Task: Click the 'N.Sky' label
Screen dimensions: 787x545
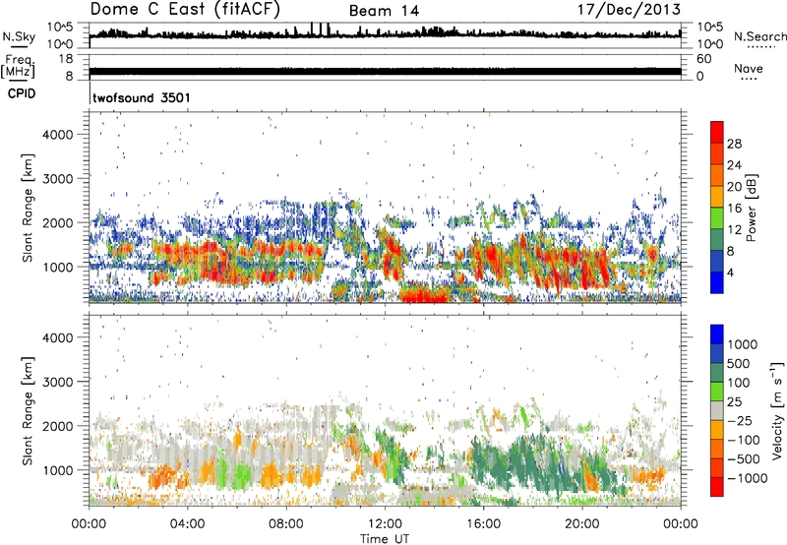Action: click(x=19, y=36)
